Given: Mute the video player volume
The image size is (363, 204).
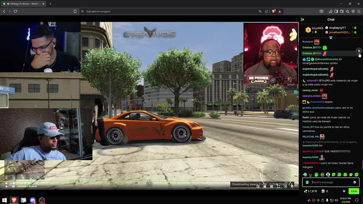Looking at the screenshot, I should 13,186.
